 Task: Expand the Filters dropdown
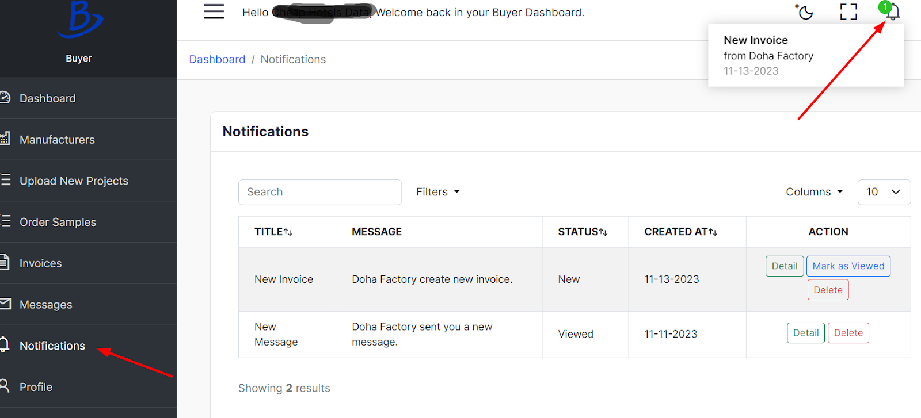437,192
